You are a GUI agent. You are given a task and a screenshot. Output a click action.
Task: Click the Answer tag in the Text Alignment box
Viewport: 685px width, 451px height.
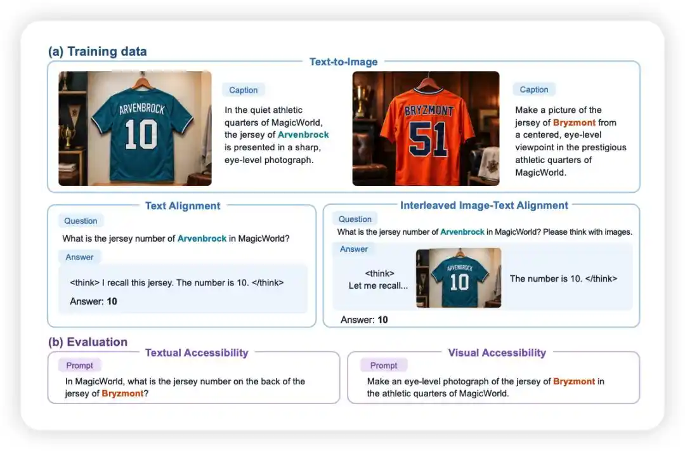click(x=79, y=258)
